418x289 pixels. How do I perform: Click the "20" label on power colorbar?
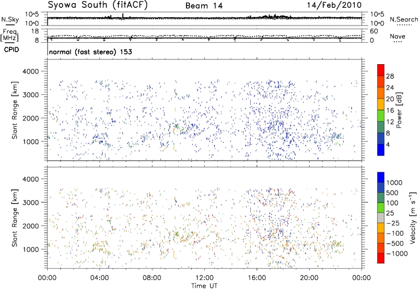pos(390,99)
